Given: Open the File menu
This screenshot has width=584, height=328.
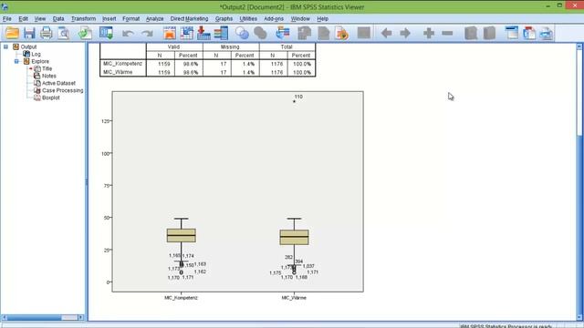Looking at the screenshot, I should 7,18.
